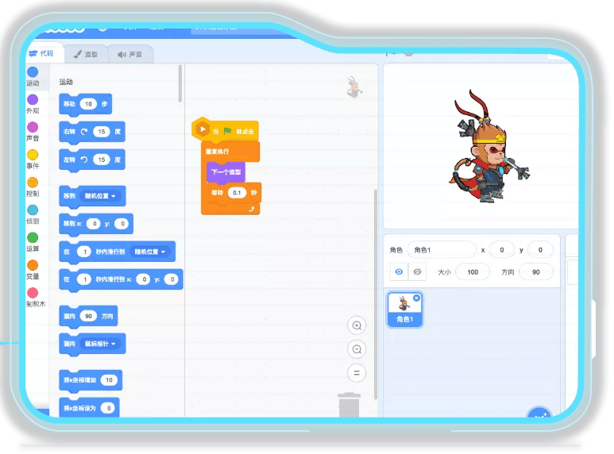Click the sprite y coordinate field
The image size is (614, 454).
[x=540, y=250]
